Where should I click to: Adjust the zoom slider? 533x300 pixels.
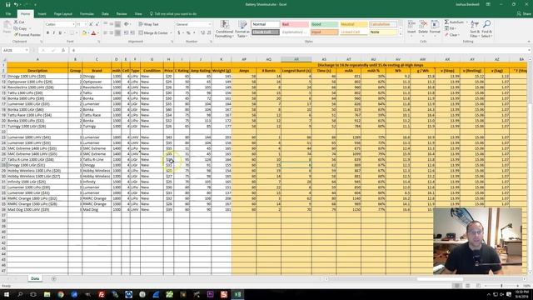pyautogui.click(x=501, y=286)
